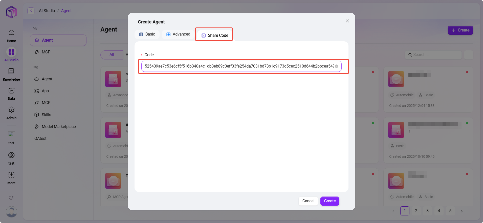483x223 pixels.
Task: Click the More apps icon
Action: click(x=11, y=175)
